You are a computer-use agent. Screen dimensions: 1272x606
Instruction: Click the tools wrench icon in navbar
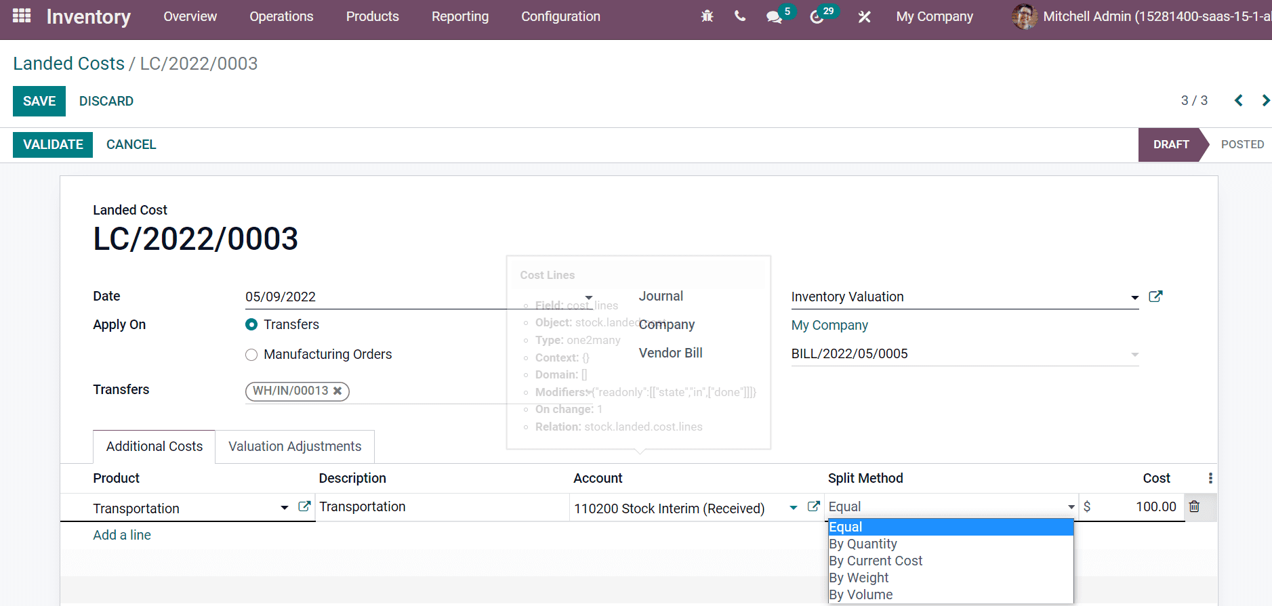tap(864, 17)
